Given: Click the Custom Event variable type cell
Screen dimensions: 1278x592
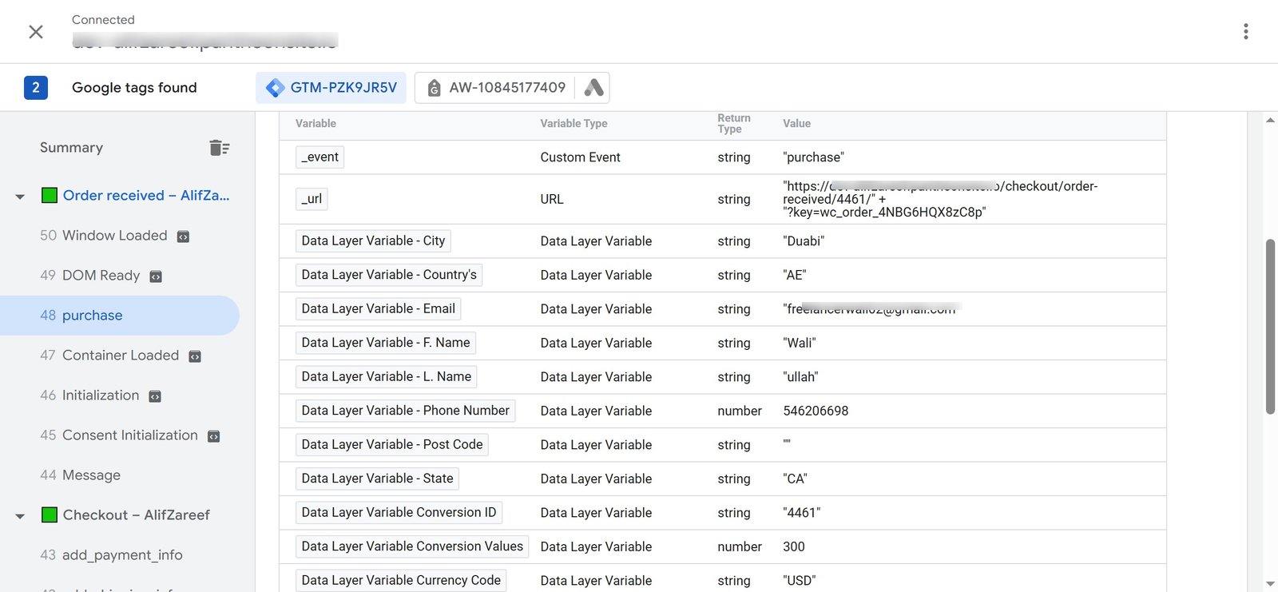Looking at the screenshot, I should [x=580, y=157].
